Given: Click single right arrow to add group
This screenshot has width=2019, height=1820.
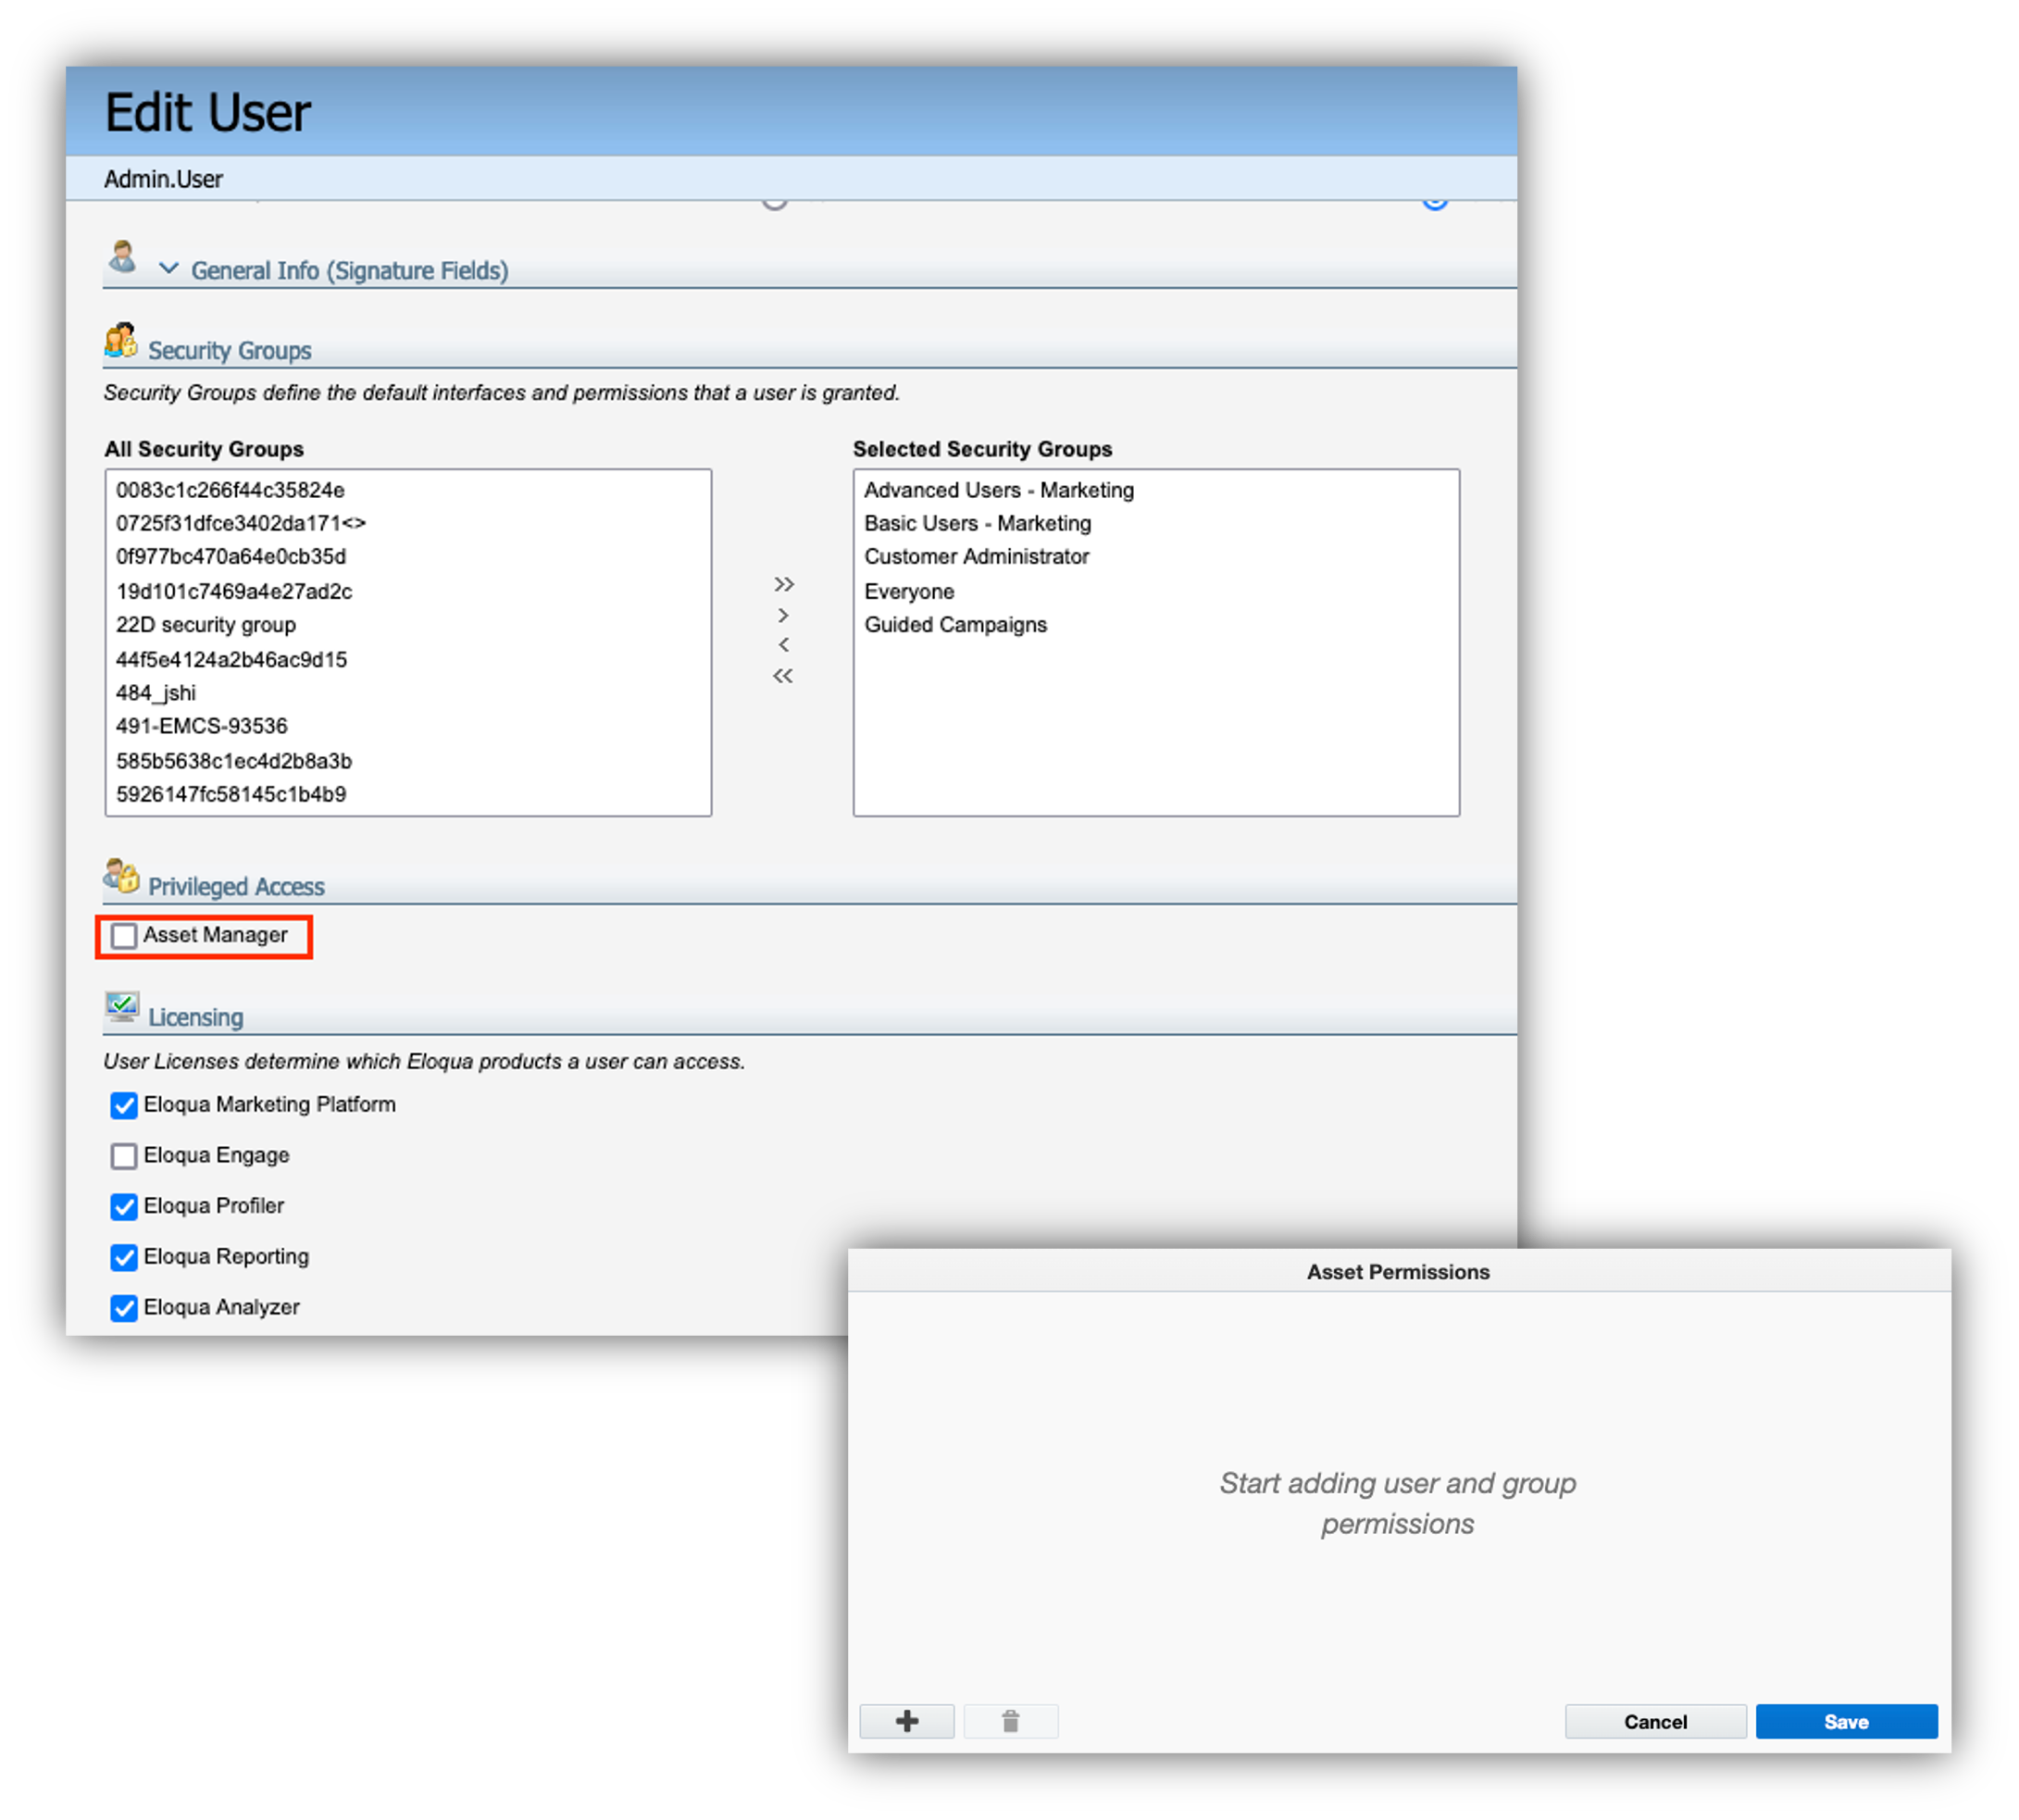Looking at the screenshot, I should point(783,615).
